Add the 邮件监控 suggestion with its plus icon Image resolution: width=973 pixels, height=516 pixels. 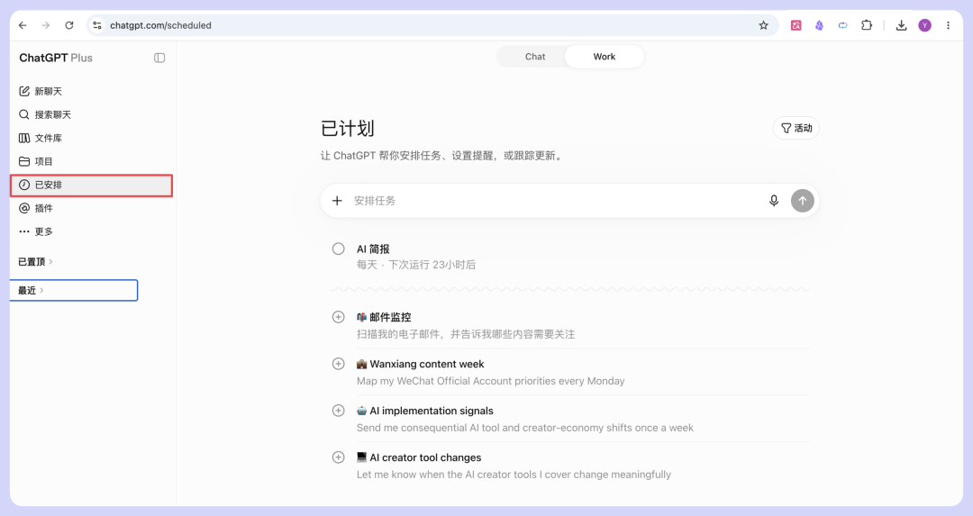coord(338,318)
